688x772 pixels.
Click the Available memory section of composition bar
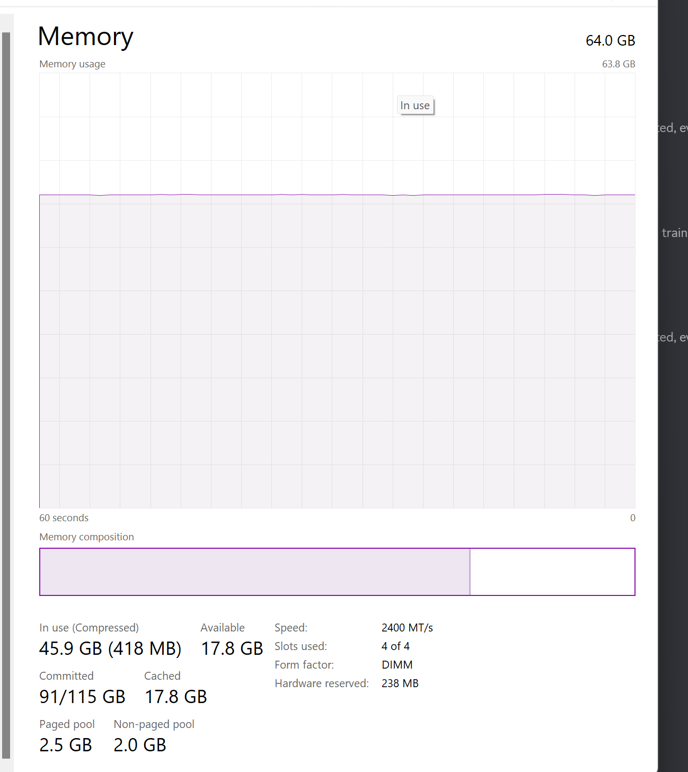(552, 572)
